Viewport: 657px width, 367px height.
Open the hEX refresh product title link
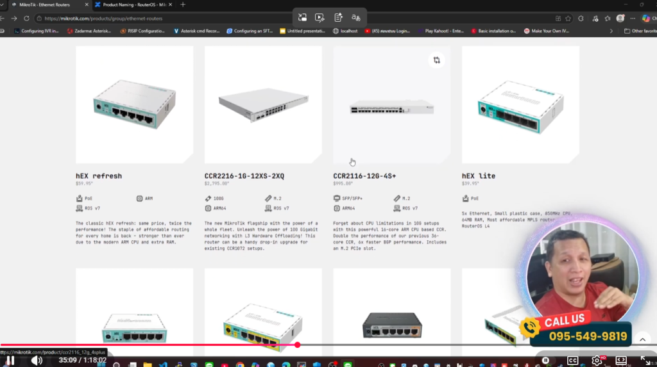(99, 176)
